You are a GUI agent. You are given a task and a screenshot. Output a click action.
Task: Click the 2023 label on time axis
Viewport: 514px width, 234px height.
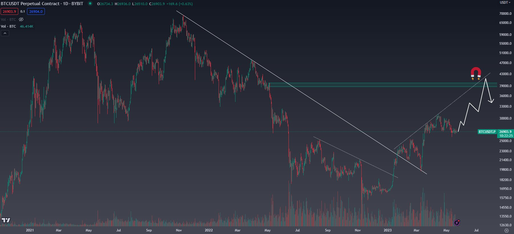coord(388,230)
